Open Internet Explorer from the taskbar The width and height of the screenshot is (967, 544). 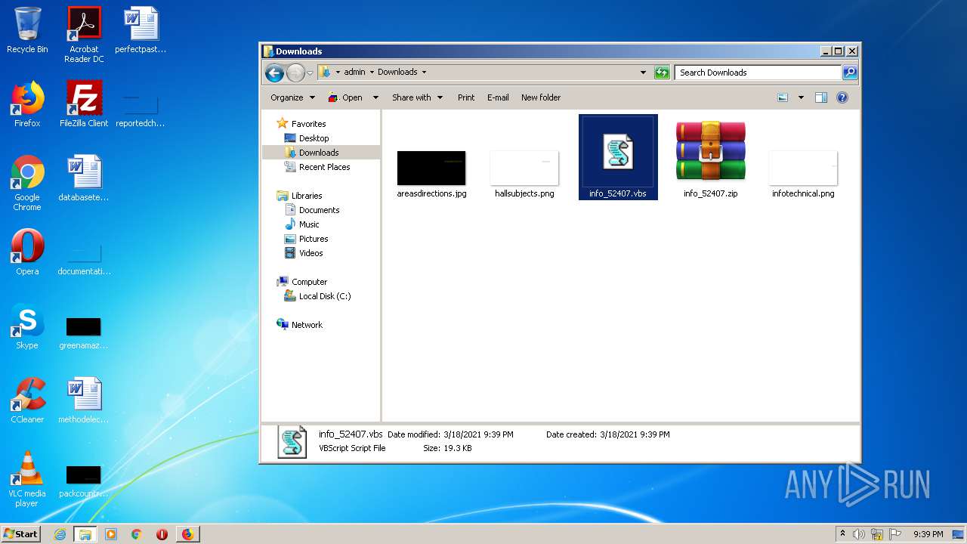pyautogui.click(x=60, y=534)
